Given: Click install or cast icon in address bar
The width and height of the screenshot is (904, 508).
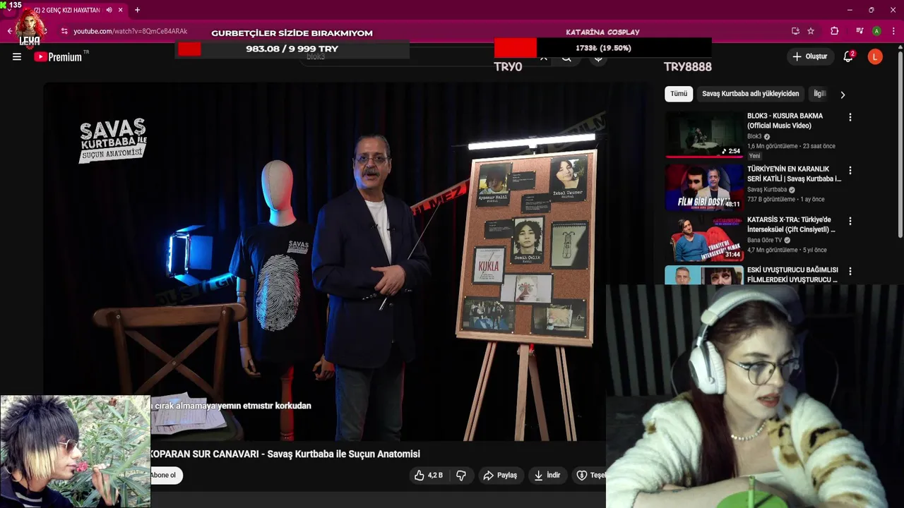Looking at the screenshot, I should [x=795, y=31].
